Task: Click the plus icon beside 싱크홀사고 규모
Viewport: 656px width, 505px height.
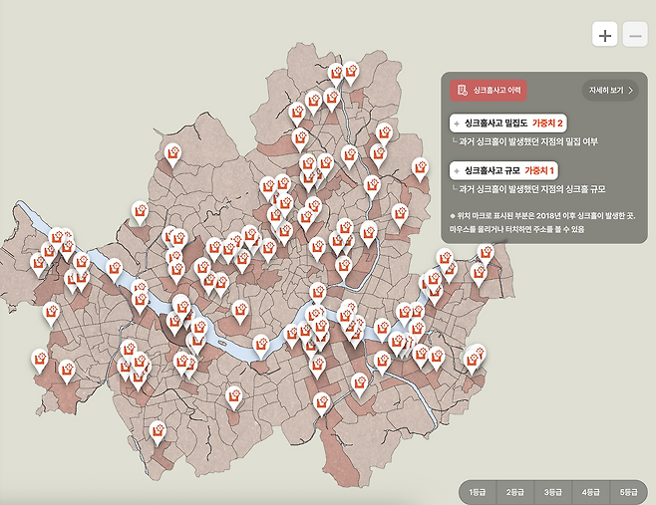Action: click(x=456, y=170)
